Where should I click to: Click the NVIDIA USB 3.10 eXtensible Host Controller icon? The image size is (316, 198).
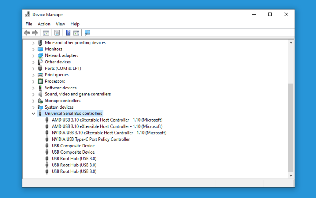47,133
